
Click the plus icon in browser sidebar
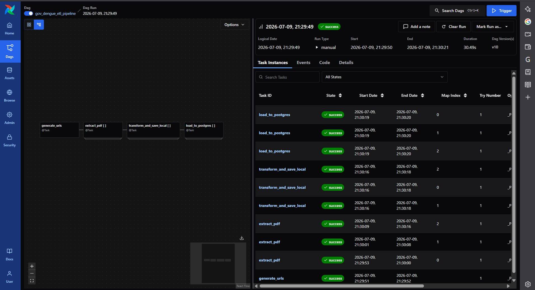click(x=528, y=97)
